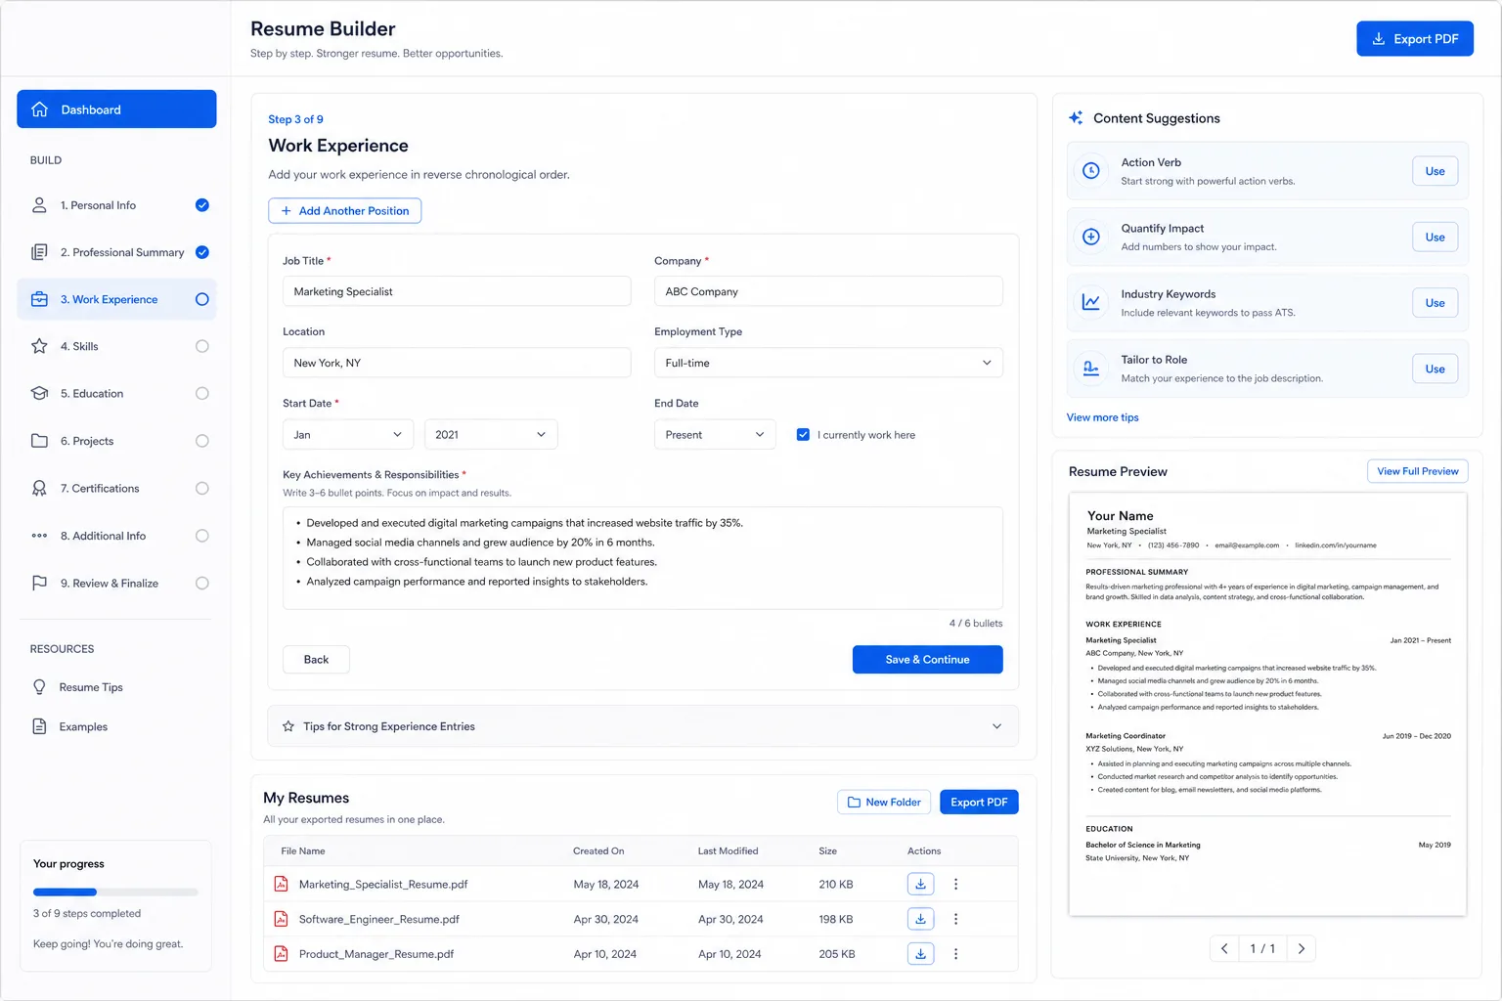
Task: Click View Full Preview
Action: coord(1417,471)
